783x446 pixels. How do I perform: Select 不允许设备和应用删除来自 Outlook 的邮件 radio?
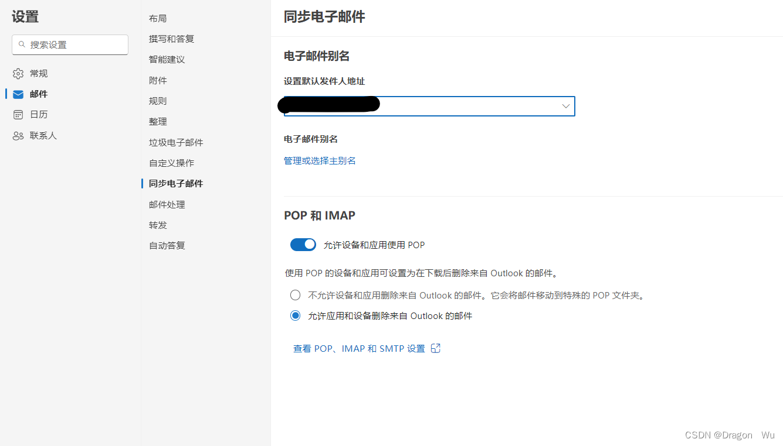296,295
